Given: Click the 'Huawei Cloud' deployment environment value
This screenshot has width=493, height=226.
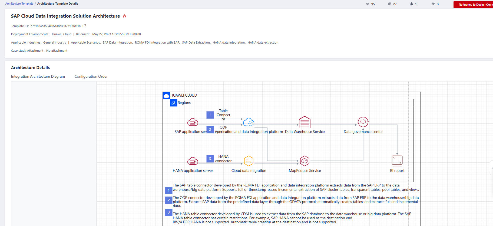Looking at the screenshot, I should pos(62,34).
